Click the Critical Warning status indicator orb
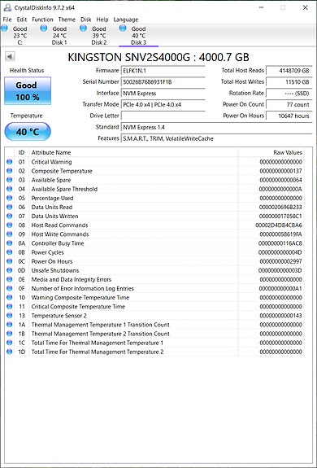Viewport: 317px width, 468px height. (10, 162)
